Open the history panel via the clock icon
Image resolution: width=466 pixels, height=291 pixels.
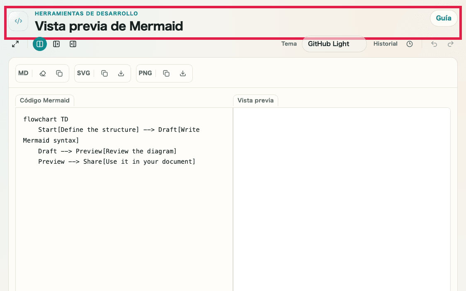tap(410, 44)
